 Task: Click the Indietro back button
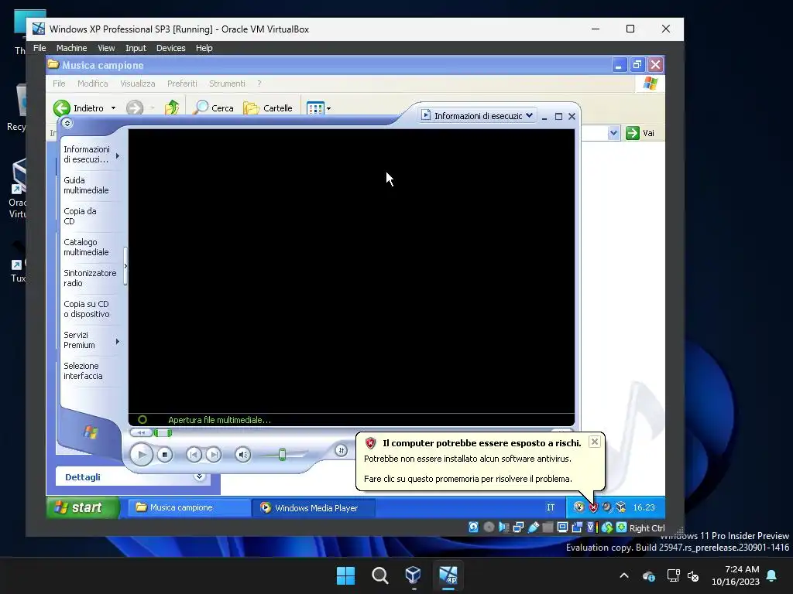click(x=78, y=108)
